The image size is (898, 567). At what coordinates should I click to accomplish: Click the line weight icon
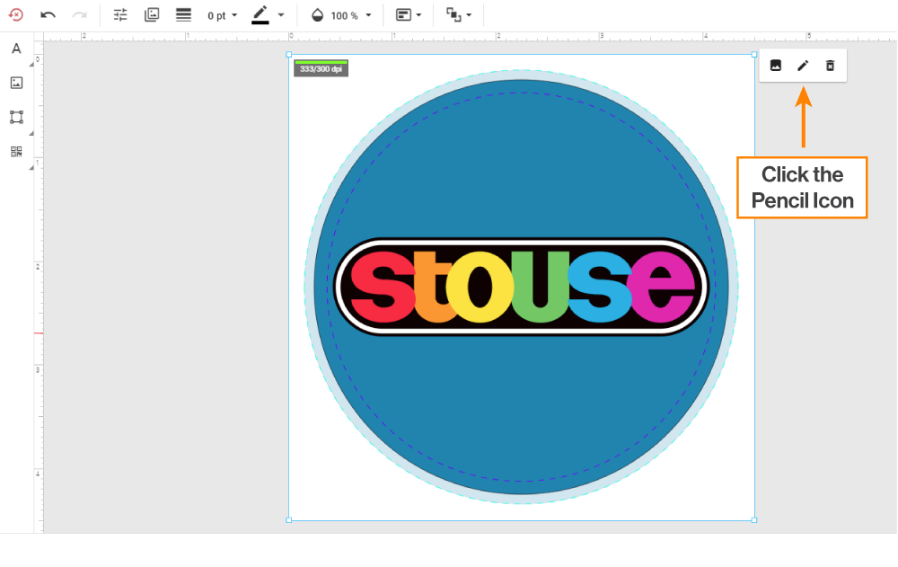click(183, 15)
